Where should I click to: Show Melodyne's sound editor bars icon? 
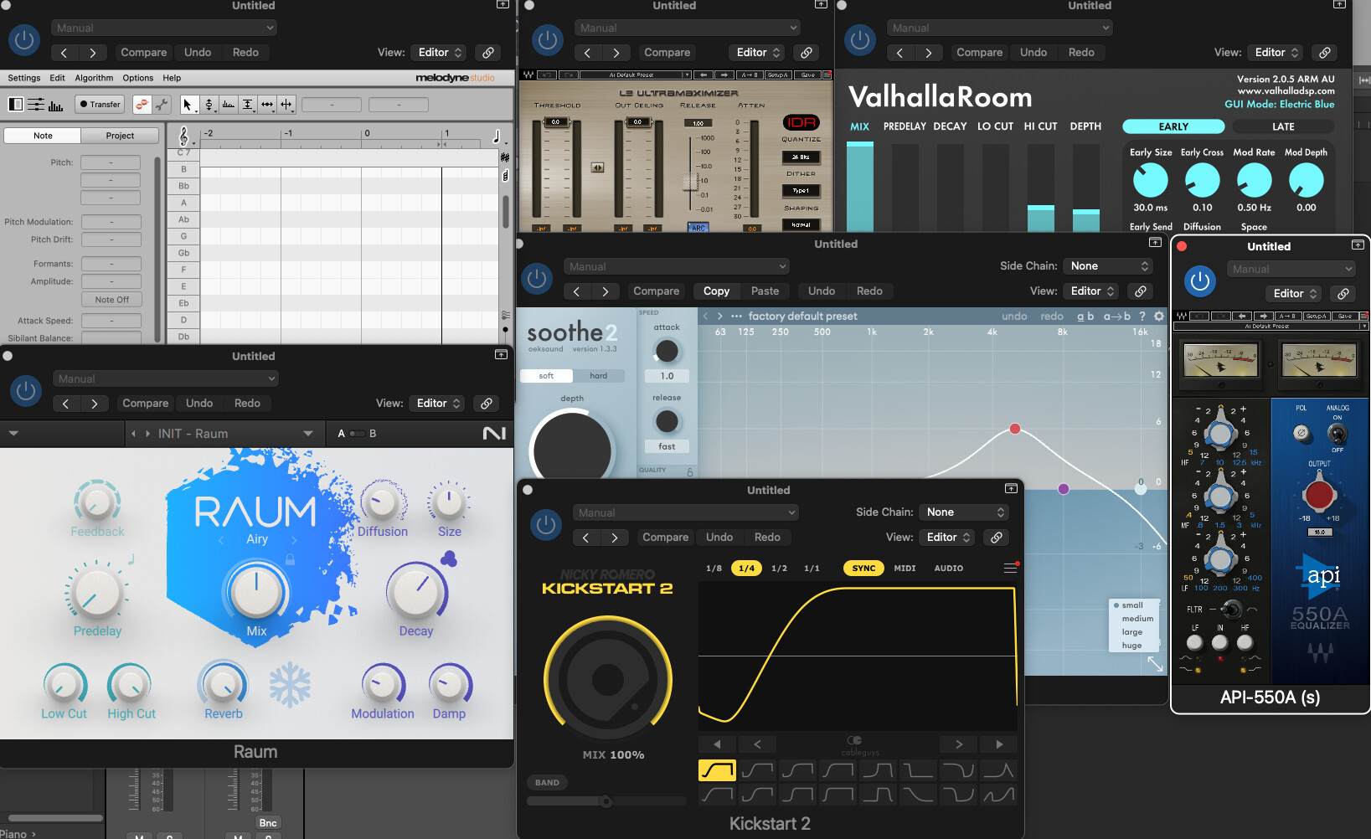coord(56,105)
